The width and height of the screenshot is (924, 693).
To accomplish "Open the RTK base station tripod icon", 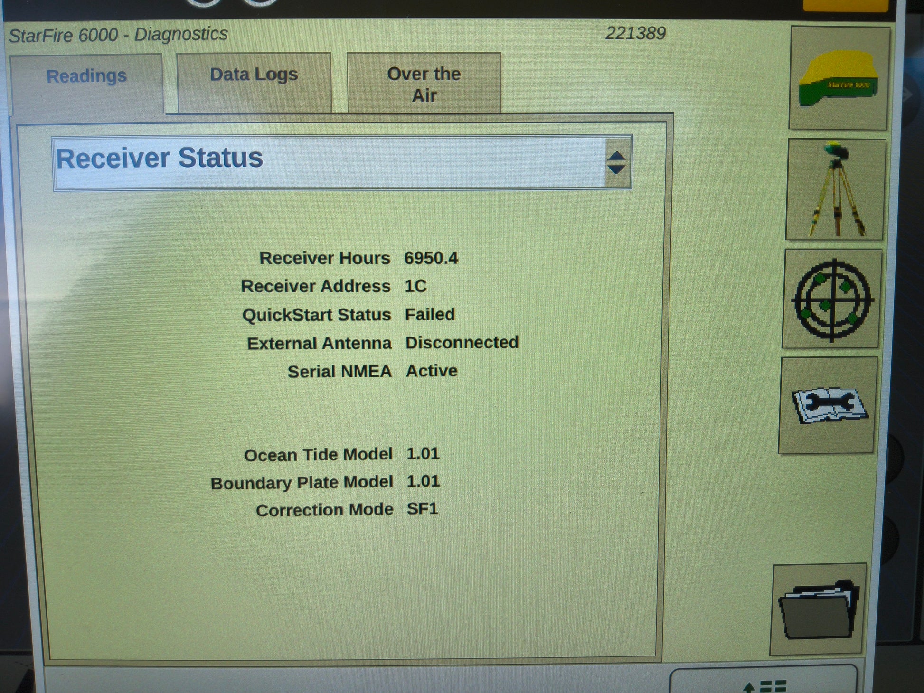I will coord(836,190).
